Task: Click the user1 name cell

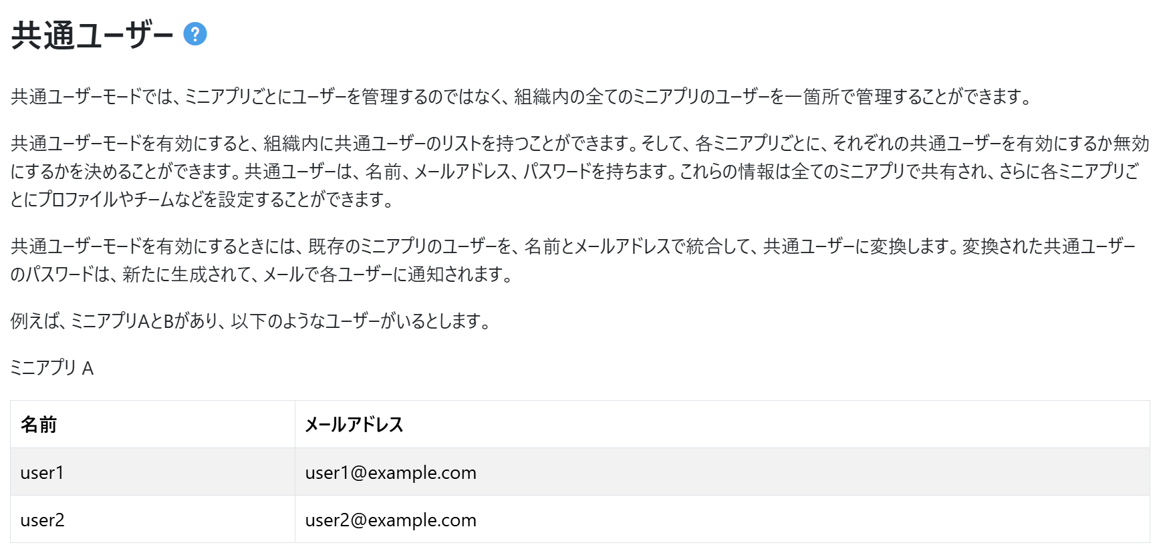Action: [x=42, y=473]
